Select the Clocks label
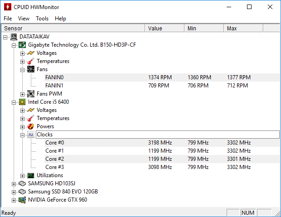The width and height of the screenshot is (281, 217). coord(44,135)
